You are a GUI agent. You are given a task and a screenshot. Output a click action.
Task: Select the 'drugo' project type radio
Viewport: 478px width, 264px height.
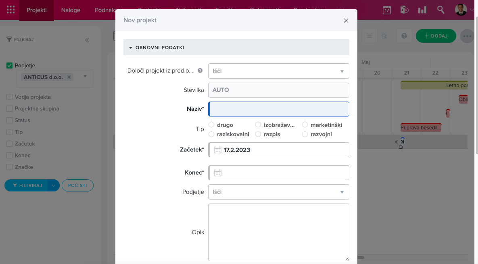pos(211,125)
